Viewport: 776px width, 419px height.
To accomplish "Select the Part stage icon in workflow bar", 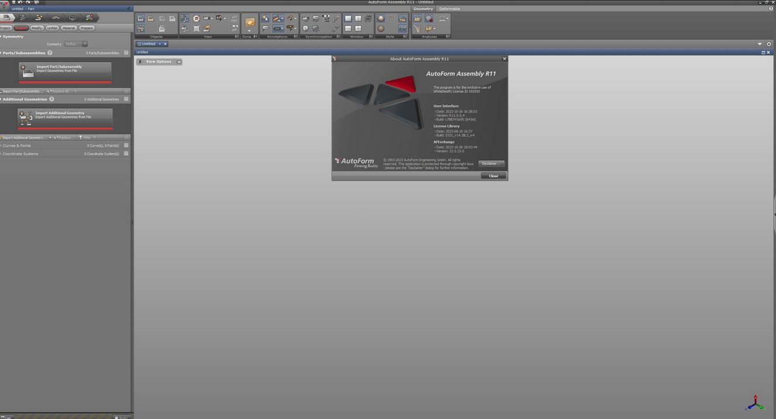I will (x=6, y=18).
